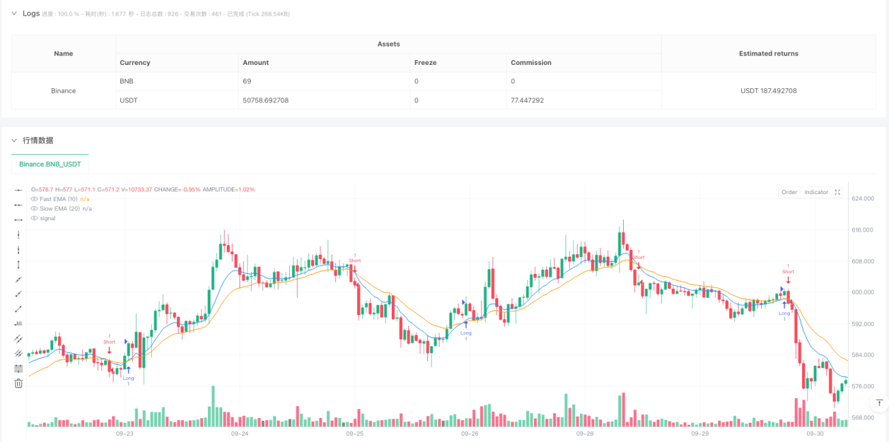
Task: Click the Estimated returns column header
Action: [x=769, y=53]
